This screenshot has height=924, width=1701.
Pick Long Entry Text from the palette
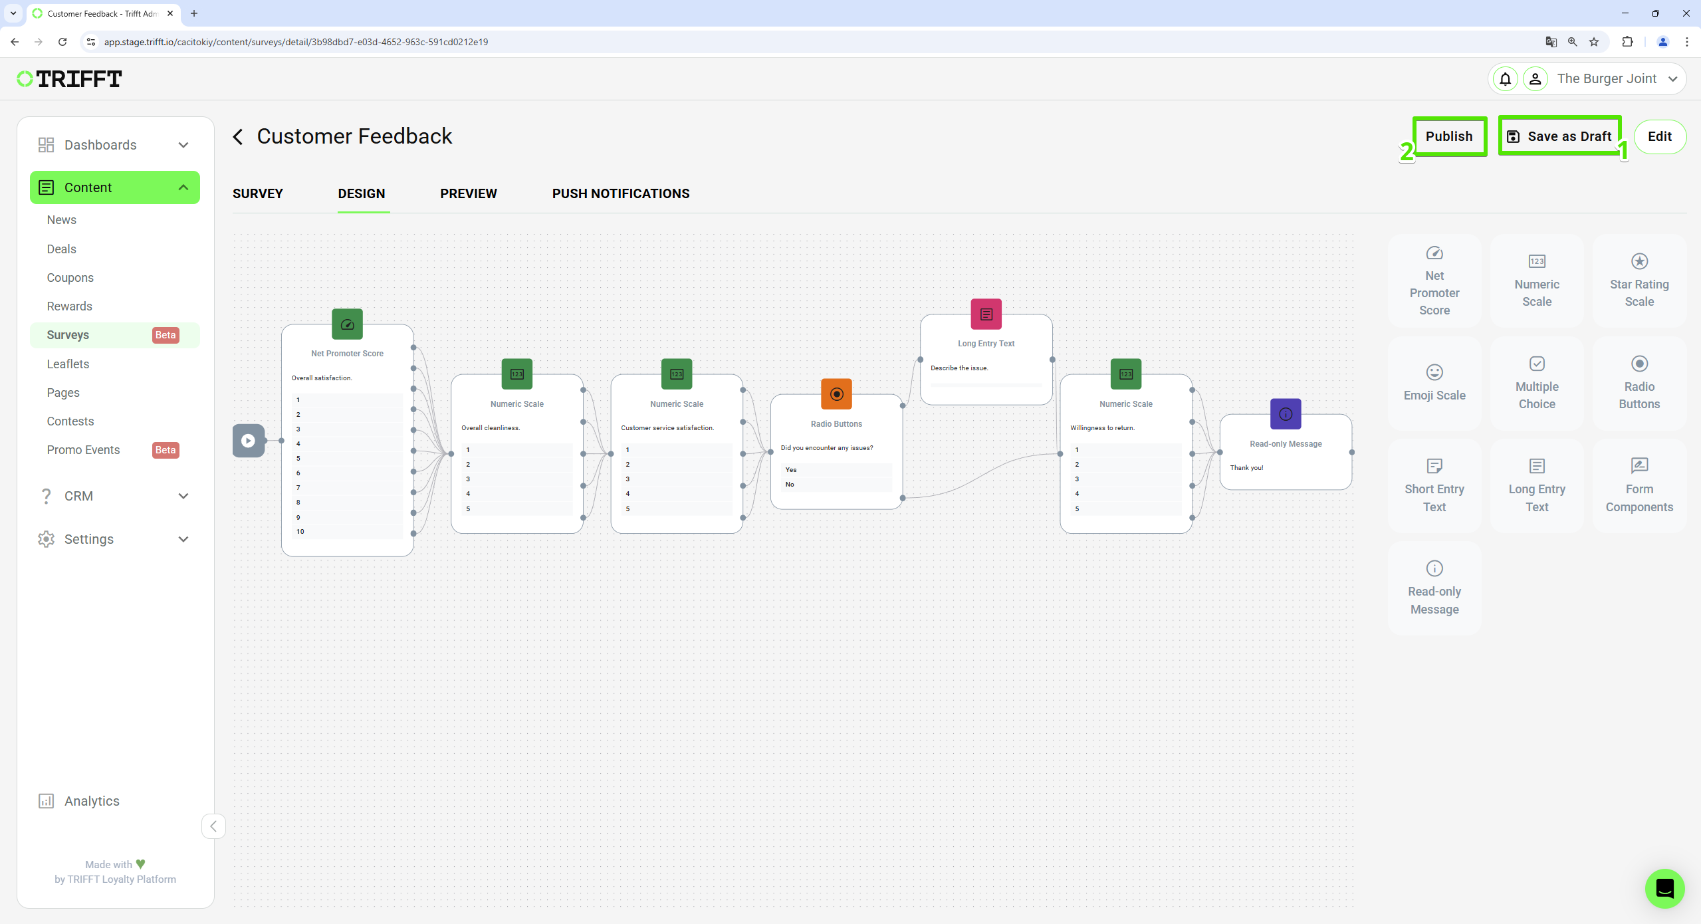[x=1537, y=485]
